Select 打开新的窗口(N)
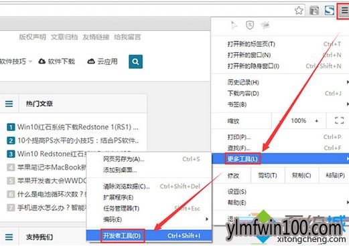 280,55
